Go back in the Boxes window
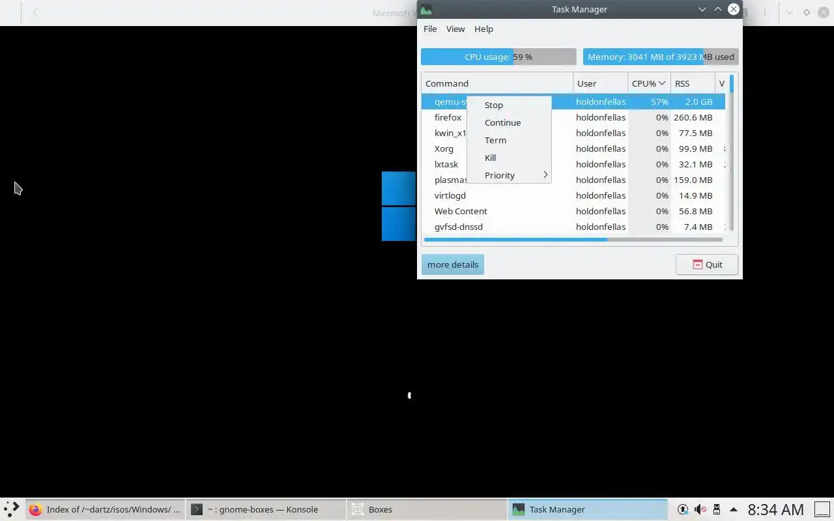This screenshot has height=521, width=834. click(35, 12)
